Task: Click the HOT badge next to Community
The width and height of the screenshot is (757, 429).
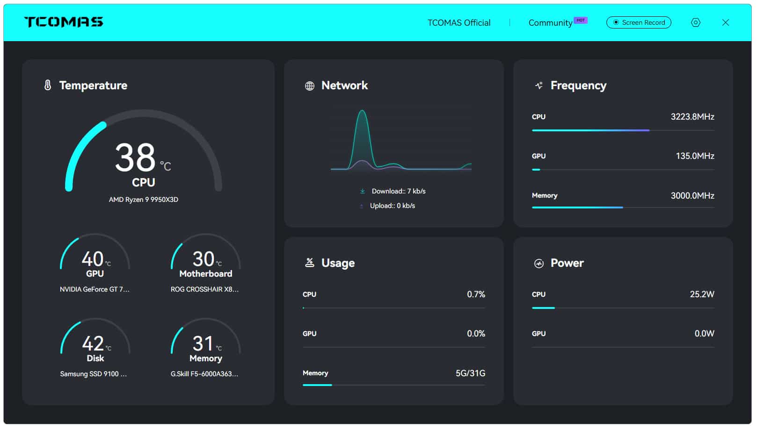Action: [581, 20]
